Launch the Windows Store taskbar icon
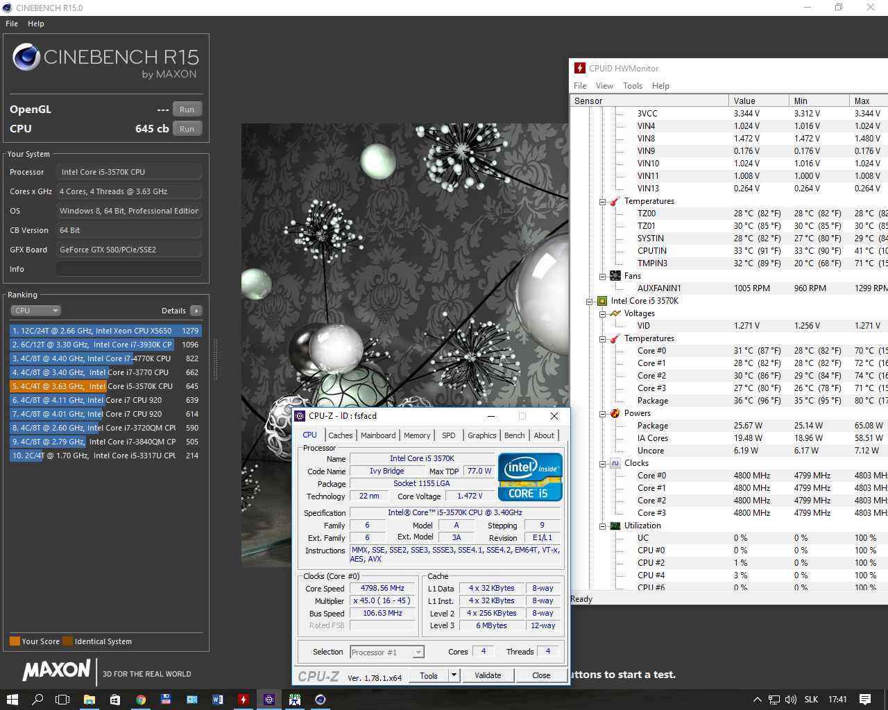Viewport: 888px width, 710px height. point(115,700)
